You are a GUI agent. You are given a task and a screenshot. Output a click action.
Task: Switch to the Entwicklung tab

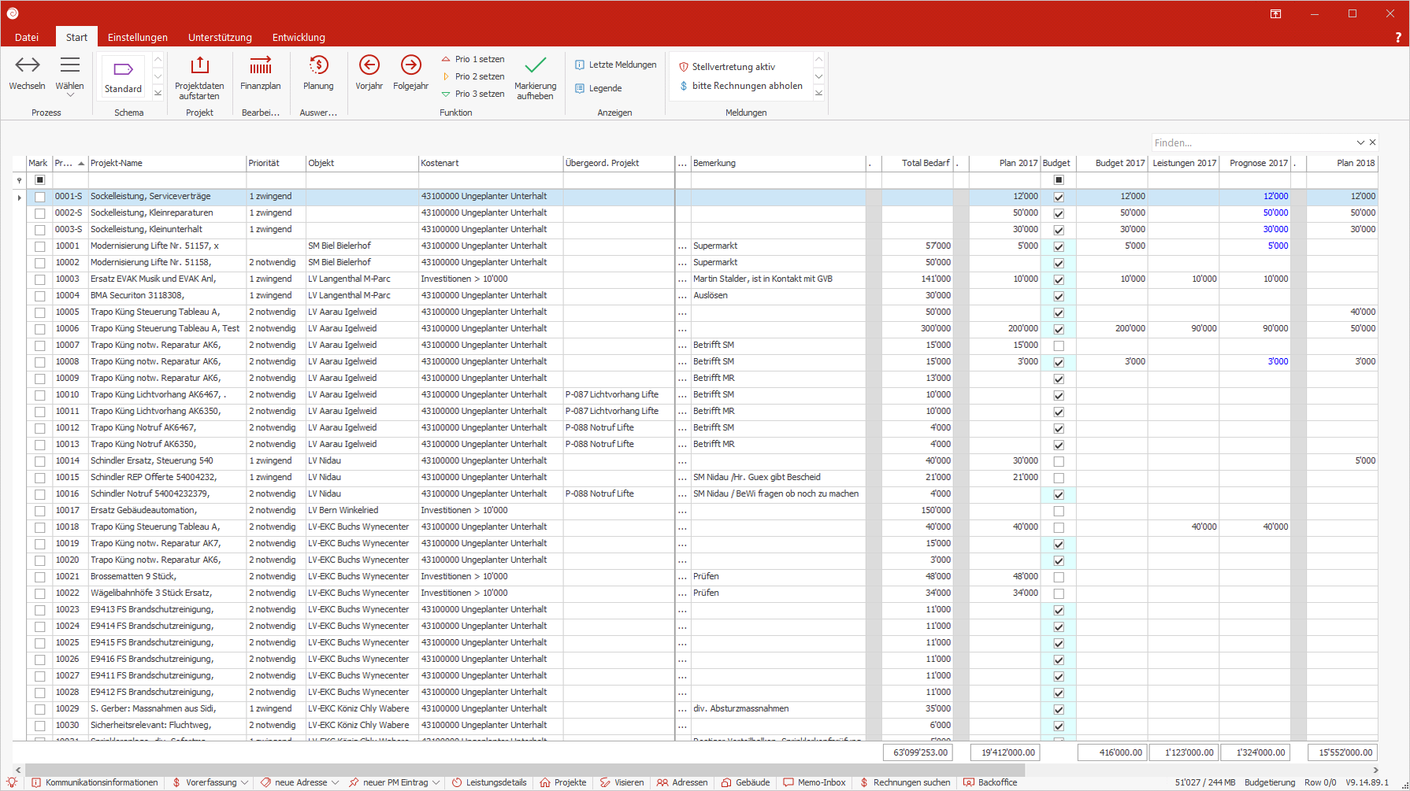tap(299, 37)
